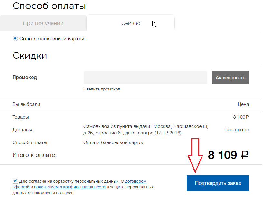This screenshot has height=198, width=263.
Task: Click the promo code input field
Action: click(x=145, y=78)
